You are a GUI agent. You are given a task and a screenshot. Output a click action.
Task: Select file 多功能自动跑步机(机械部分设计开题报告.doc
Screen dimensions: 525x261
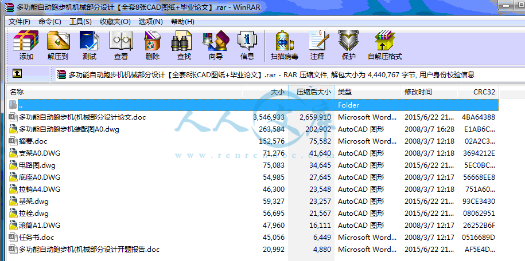tap(89, 250)
